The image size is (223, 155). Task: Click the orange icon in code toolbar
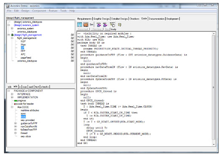tap(86, 24)
